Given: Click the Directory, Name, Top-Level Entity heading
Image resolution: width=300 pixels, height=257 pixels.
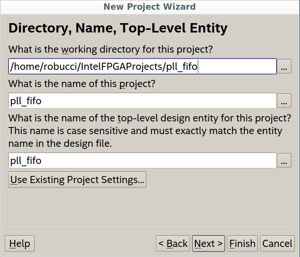Looking at the screenshot, I should [x=118, y=28].
